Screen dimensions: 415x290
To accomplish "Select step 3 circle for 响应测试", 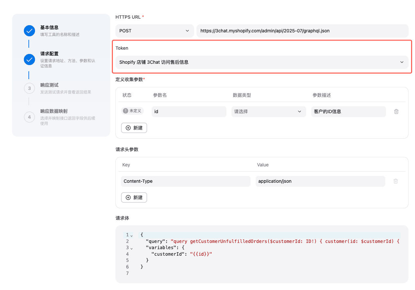I will tap(29, 88).
